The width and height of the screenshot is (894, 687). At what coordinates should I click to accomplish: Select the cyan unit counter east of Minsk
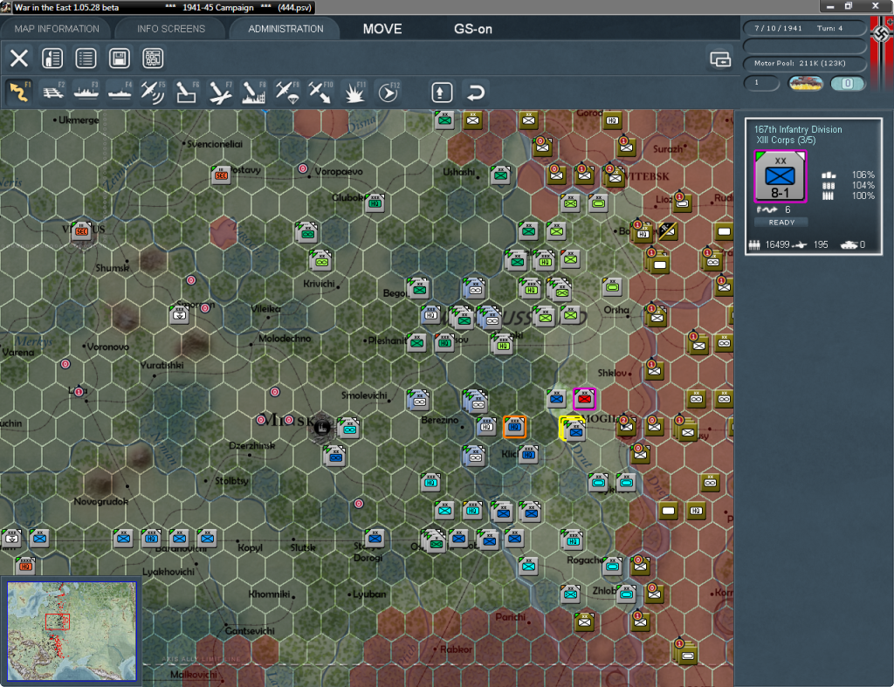pyautogui.click(x=348, y=428)
